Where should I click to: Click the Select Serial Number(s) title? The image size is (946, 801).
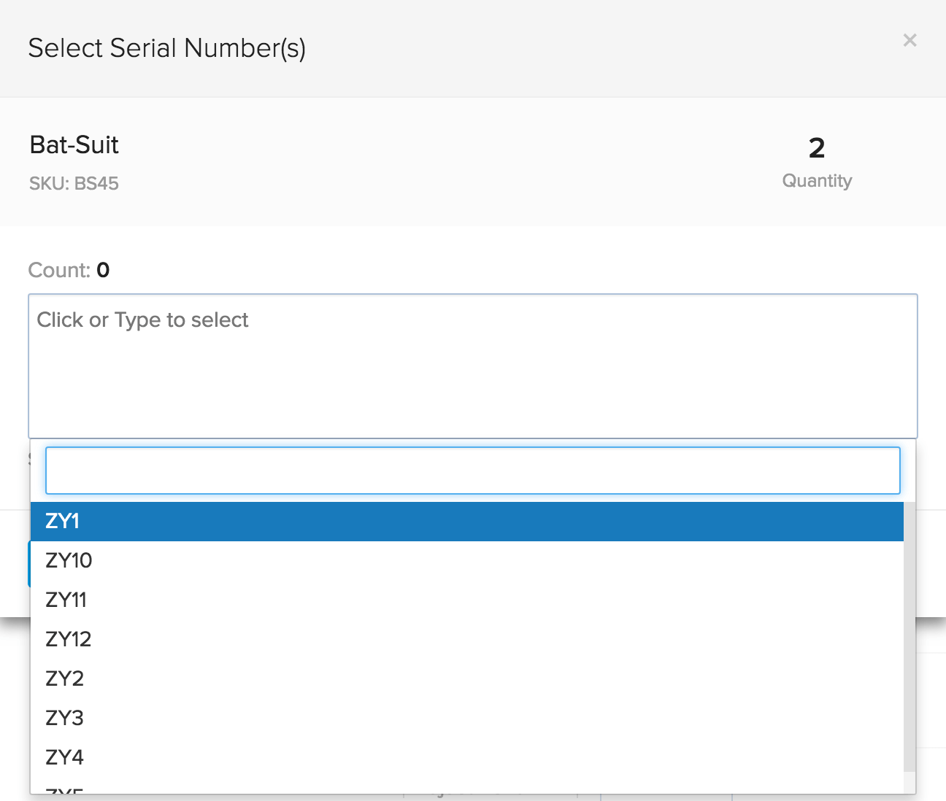166,48
